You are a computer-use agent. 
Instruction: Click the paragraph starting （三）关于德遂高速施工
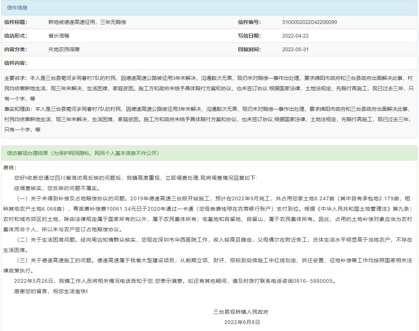pyautogui.click(x=208, y=265)
